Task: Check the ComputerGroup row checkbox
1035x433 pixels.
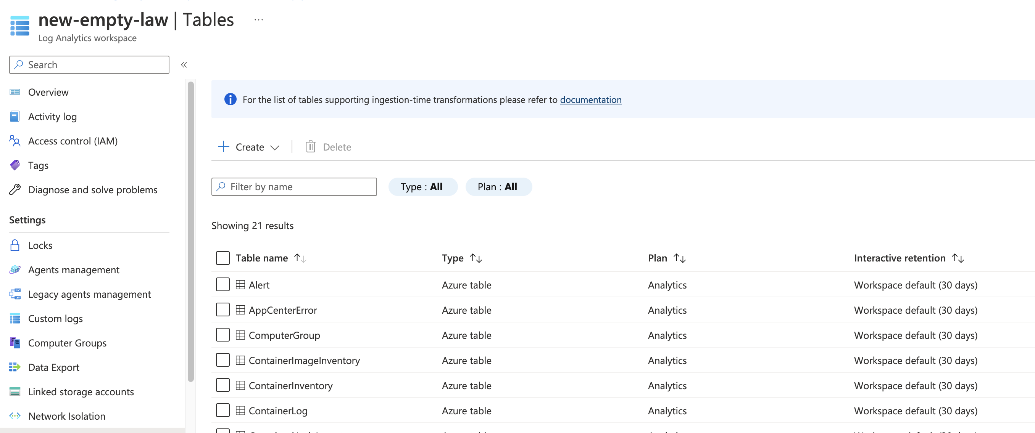Action: click(x=222, y=335)
